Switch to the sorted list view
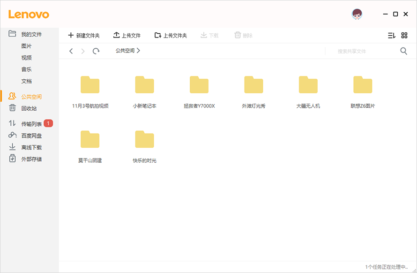Image resolution: width=417 pixels, height=273 pixels. point(392,36)
